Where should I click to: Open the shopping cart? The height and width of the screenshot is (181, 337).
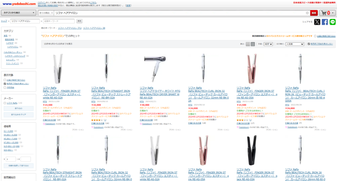pyautogui.click(x=325, y=13)
